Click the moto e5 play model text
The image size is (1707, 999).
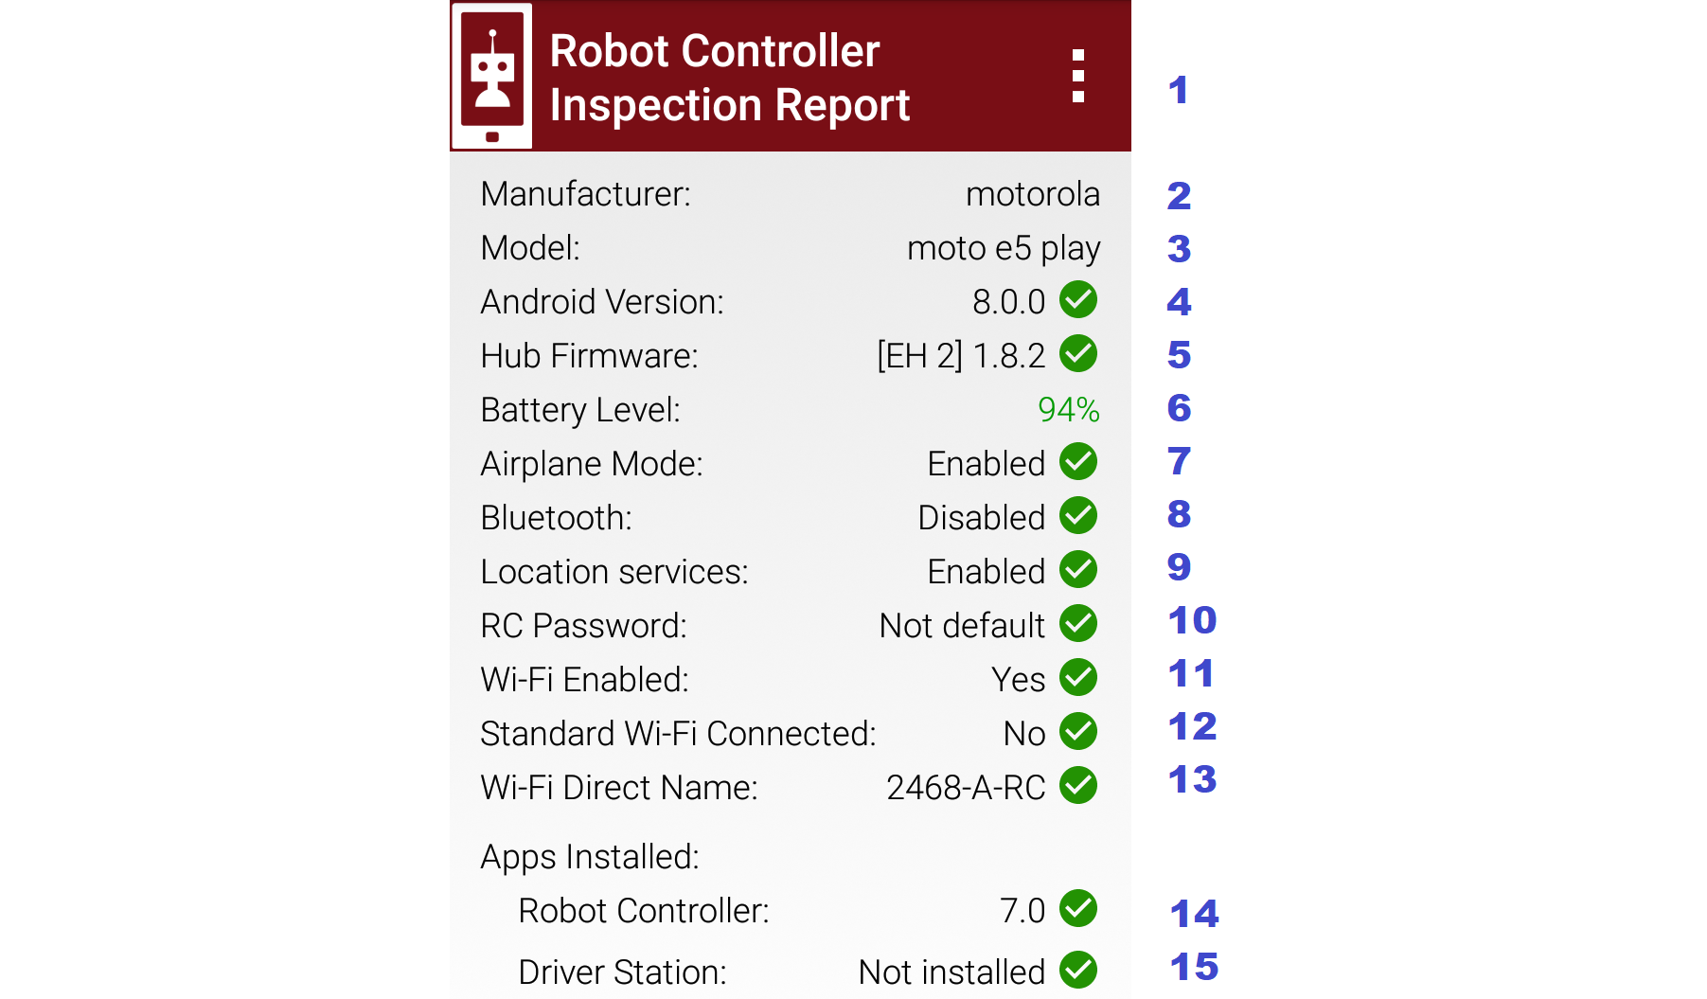coord(1003,248)
